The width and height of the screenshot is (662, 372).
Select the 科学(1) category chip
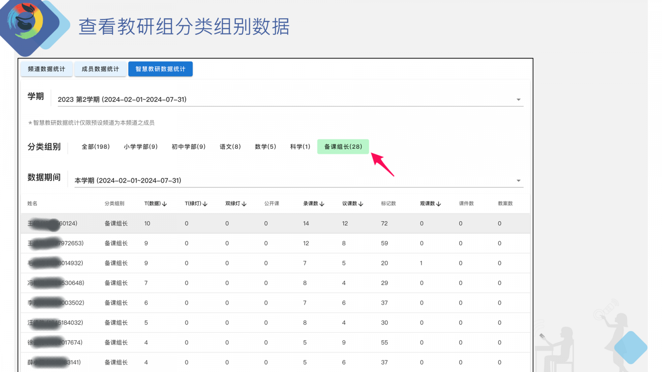click(300, 146)
